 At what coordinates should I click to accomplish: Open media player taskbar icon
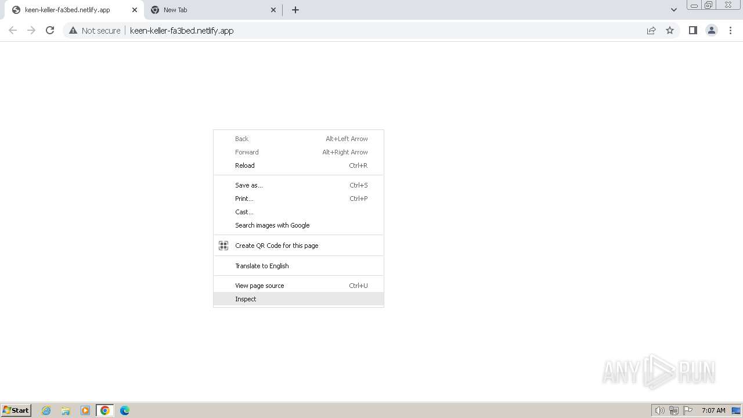pos(85,410)
